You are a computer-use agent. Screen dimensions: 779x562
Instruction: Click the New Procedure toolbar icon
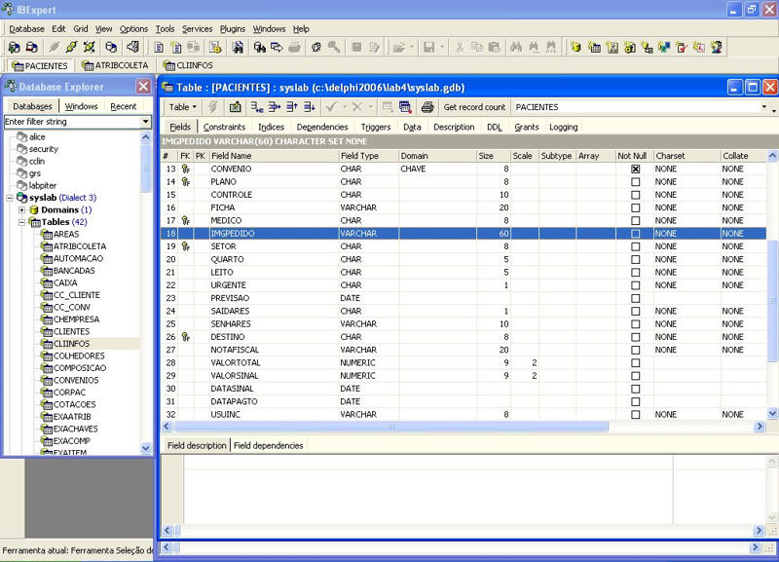pyautogui.click(x=629, y=47)
